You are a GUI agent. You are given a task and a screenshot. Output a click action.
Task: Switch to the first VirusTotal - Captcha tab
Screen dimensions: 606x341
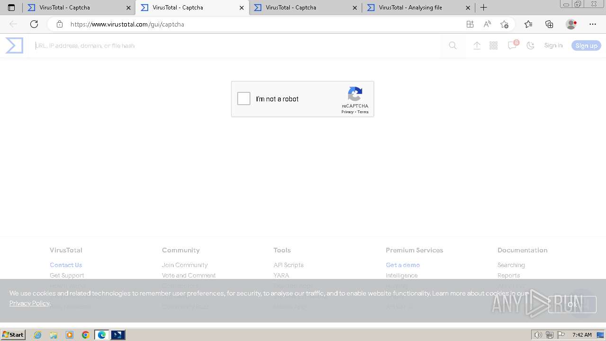point(79,8)
